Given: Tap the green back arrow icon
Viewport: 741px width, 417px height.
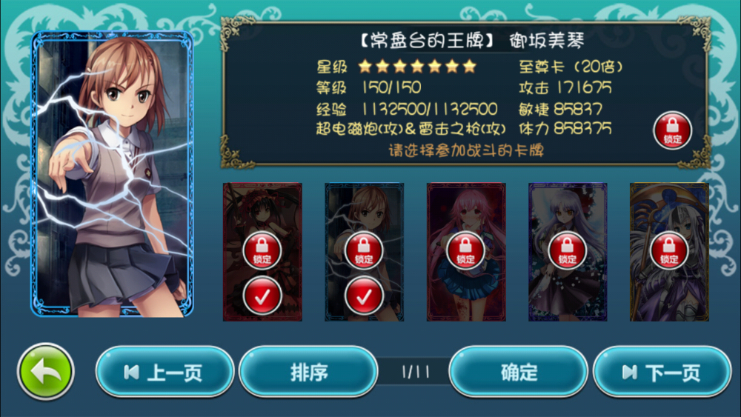Looking at the screenshot, I should (x=45, y=372).
